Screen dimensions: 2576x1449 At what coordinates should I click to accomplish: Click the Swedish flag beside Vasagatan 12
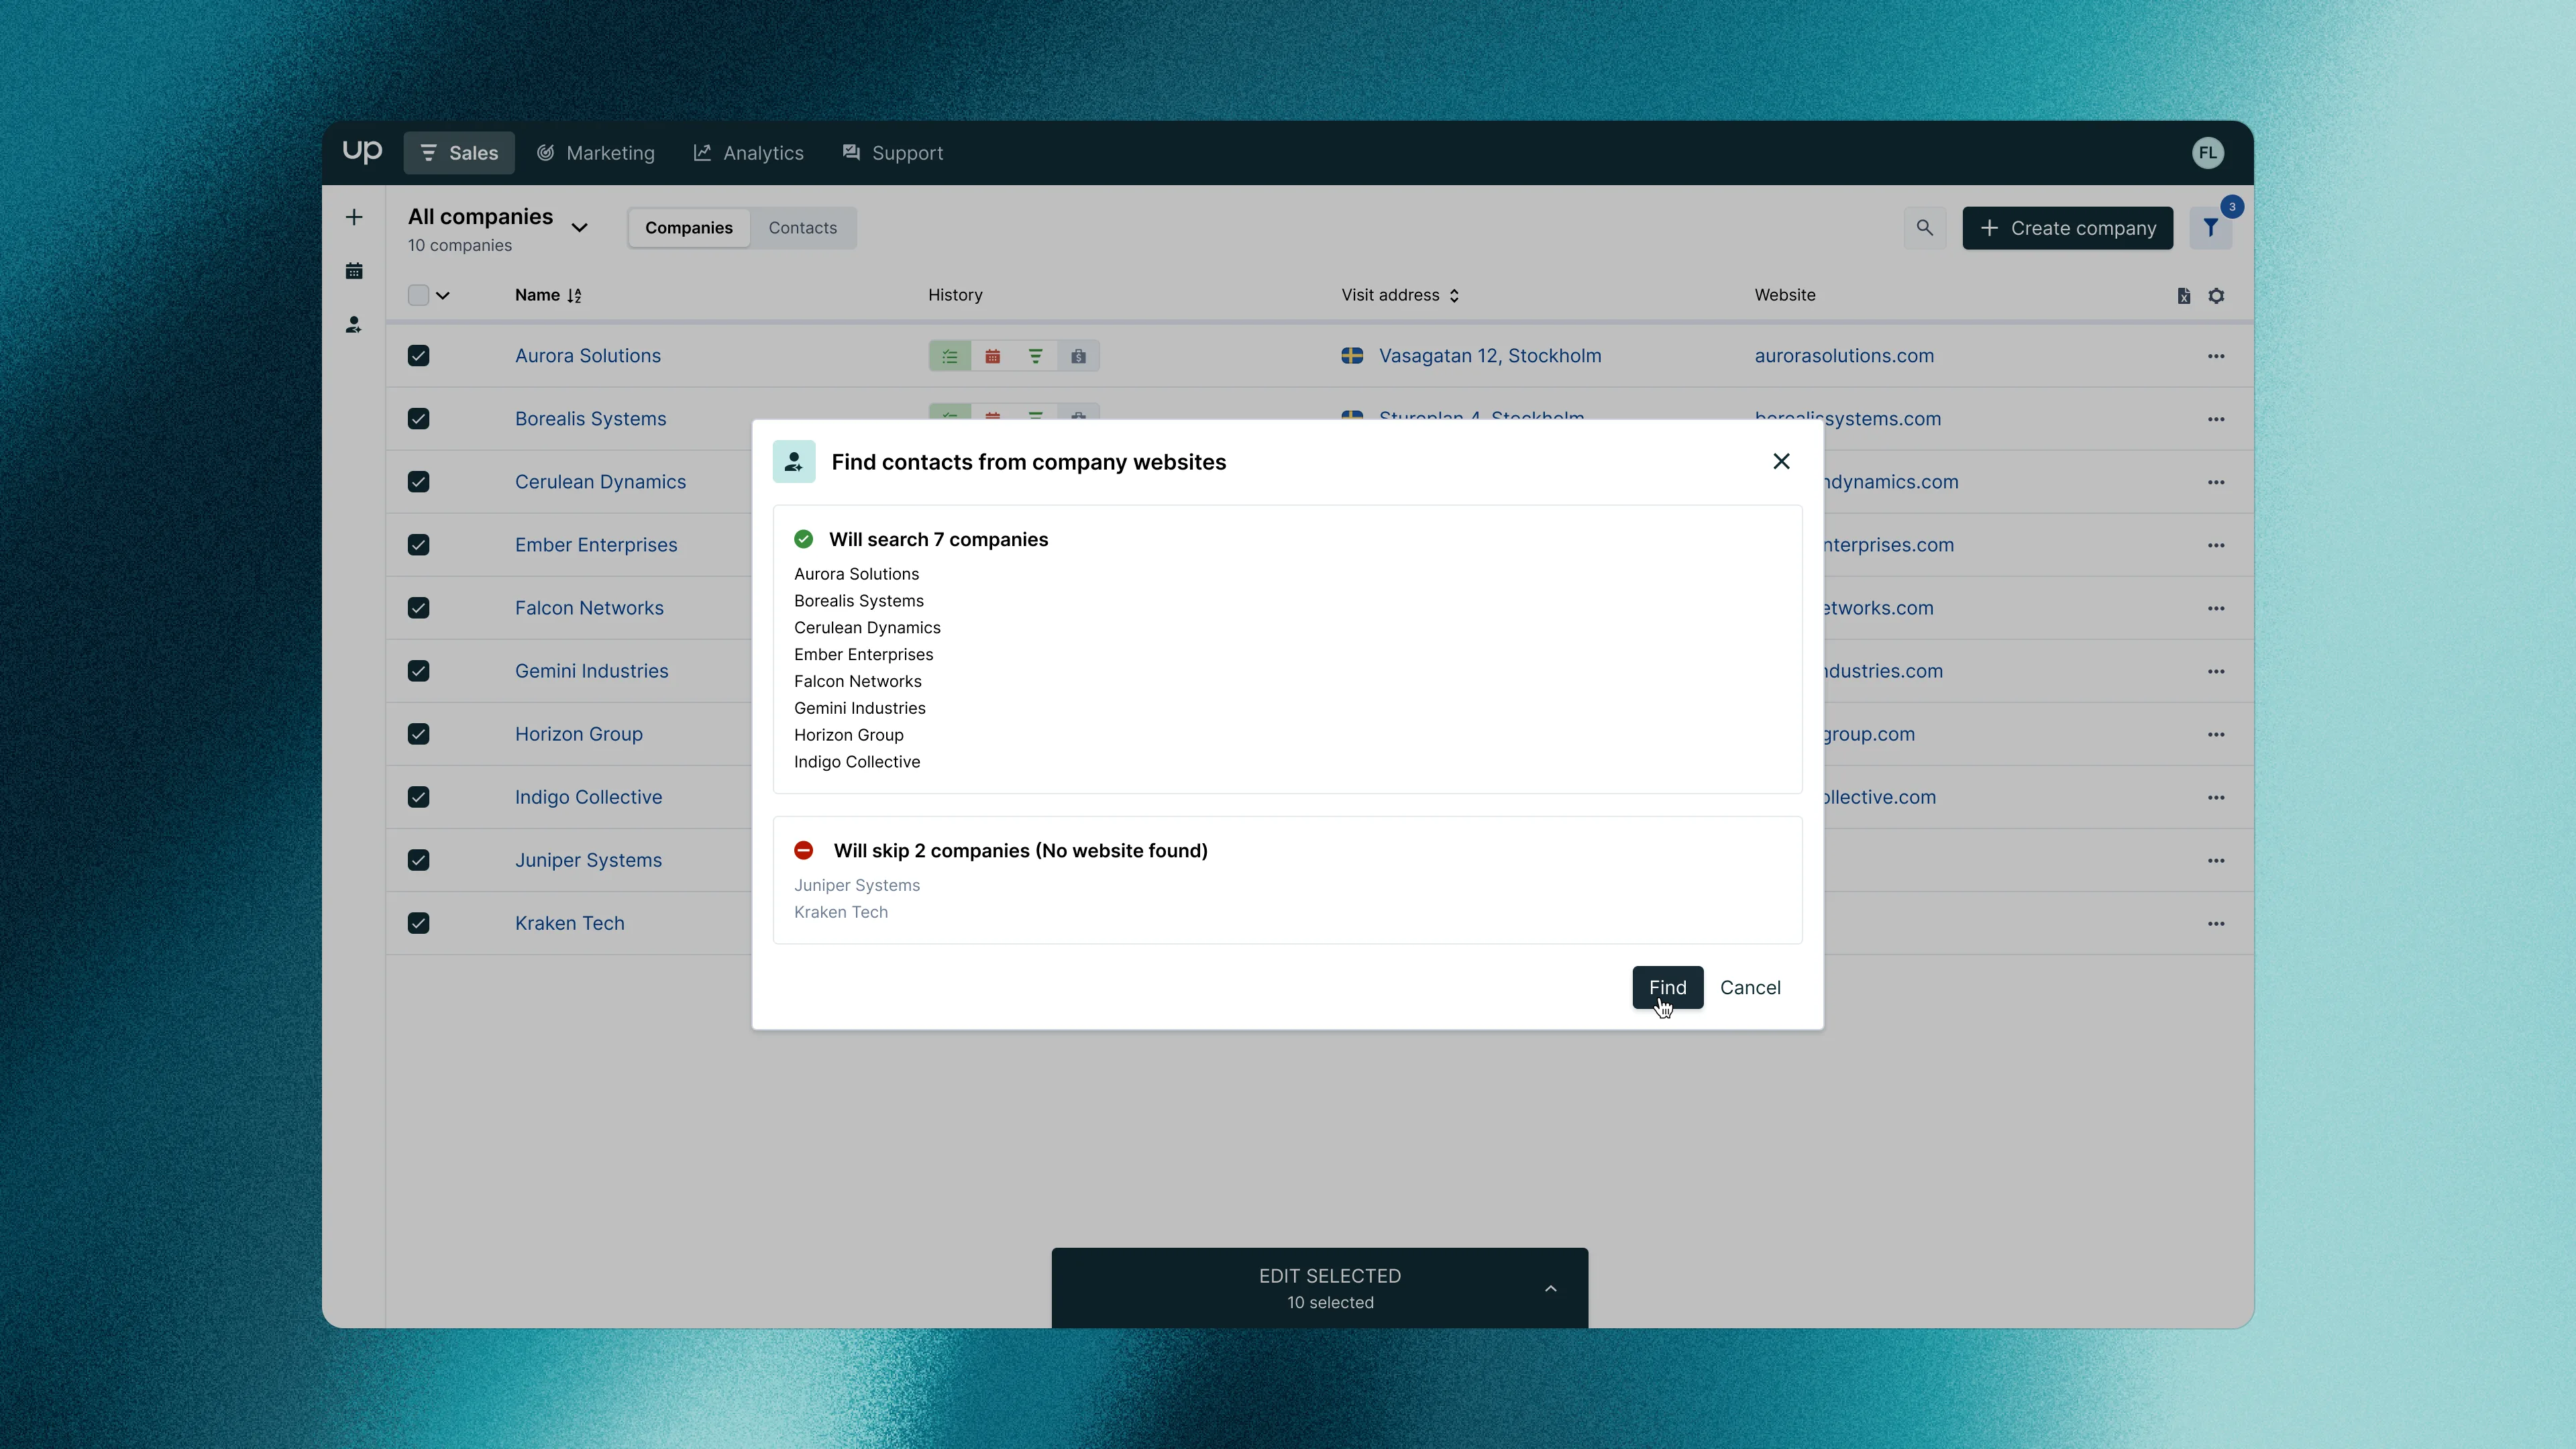pos(1352,356)
